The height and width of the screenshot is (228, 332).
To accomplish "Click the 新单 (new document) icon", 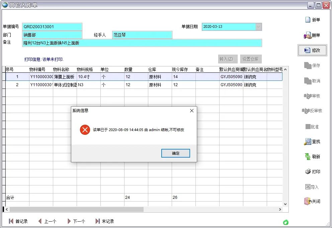I will tap(308, 20).
